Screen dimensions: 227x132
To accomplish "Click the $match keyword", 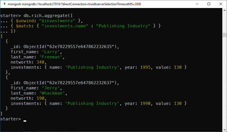I will pyautogui.click(x=24, y=26).
